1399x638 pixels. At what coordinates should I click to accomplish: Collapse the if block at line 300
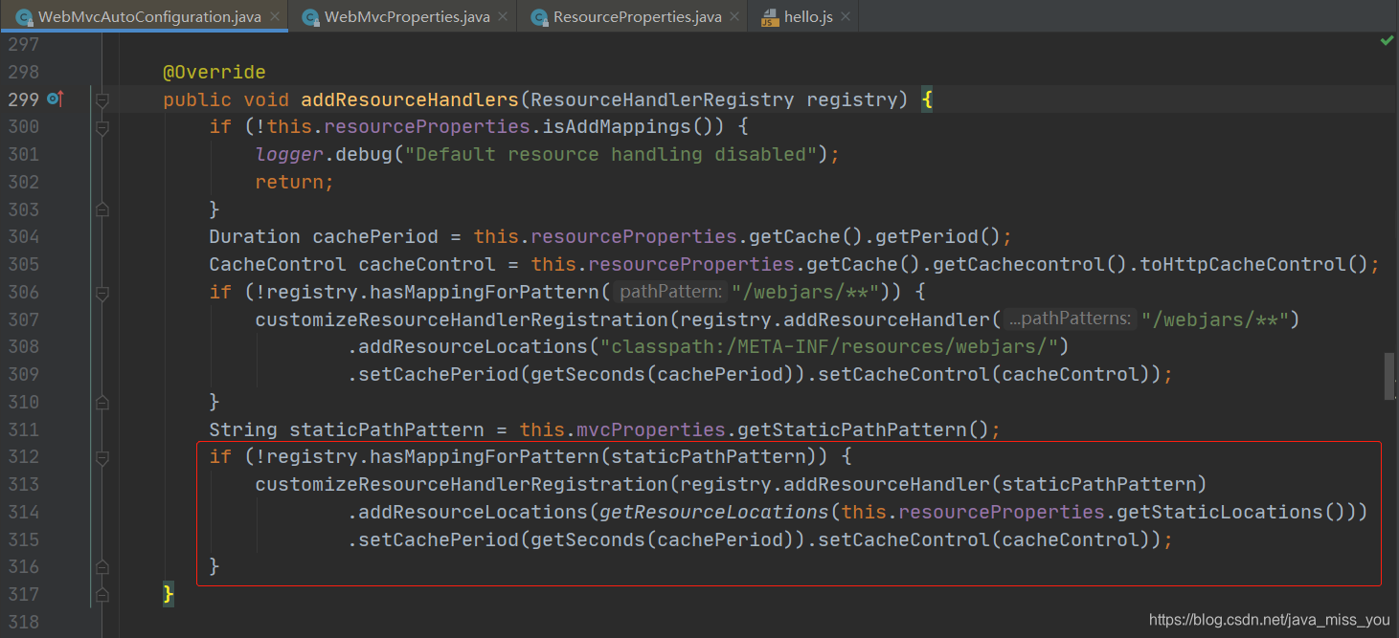click(x=102, y=127)
